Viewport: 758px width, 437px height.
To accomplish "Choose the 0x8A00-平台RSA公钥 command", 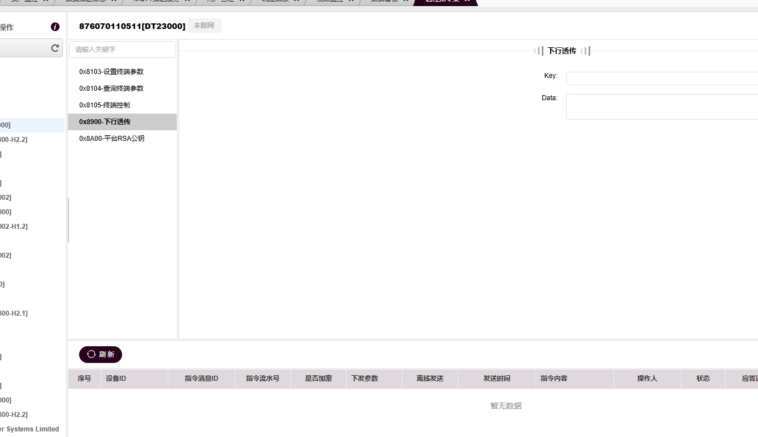I will [111, 139].
